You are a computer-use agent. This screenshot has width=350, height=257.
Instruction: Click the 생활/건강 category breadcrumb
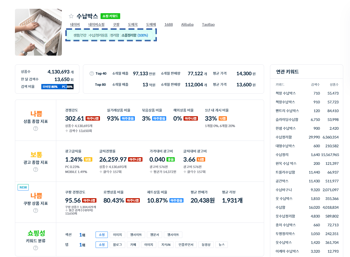tap(80, 35)
